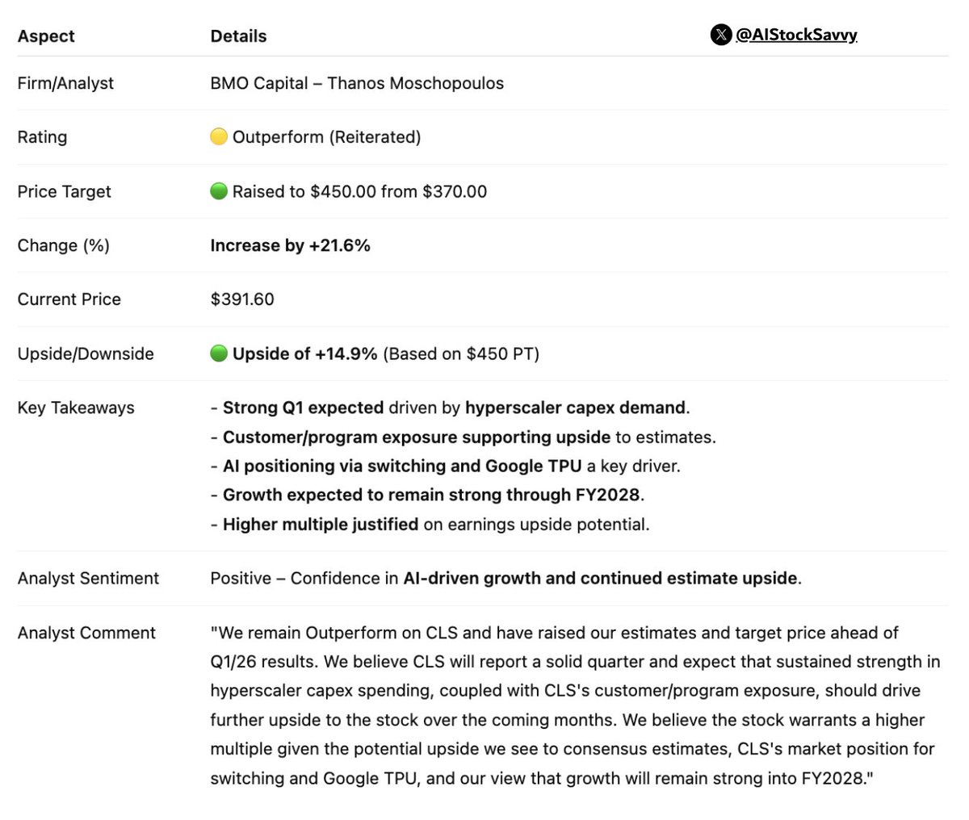Image resolution: width=969 pixels, height=820 pixels.
Task: Click the Firm/Analyst row label
Action: point(65,83)
